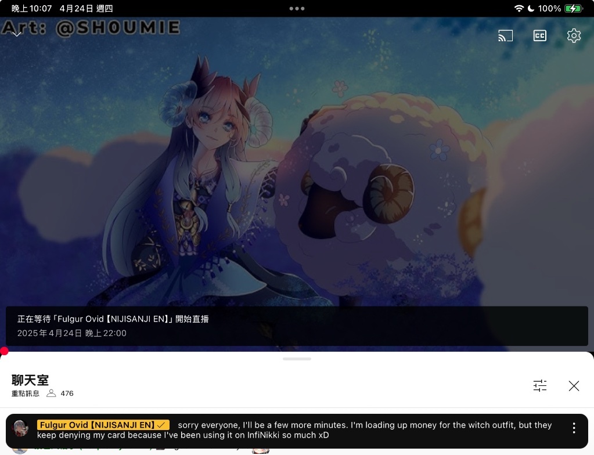594x455 pixels.
Task: Tap the viewer count 476
Action: click(67, 393)
